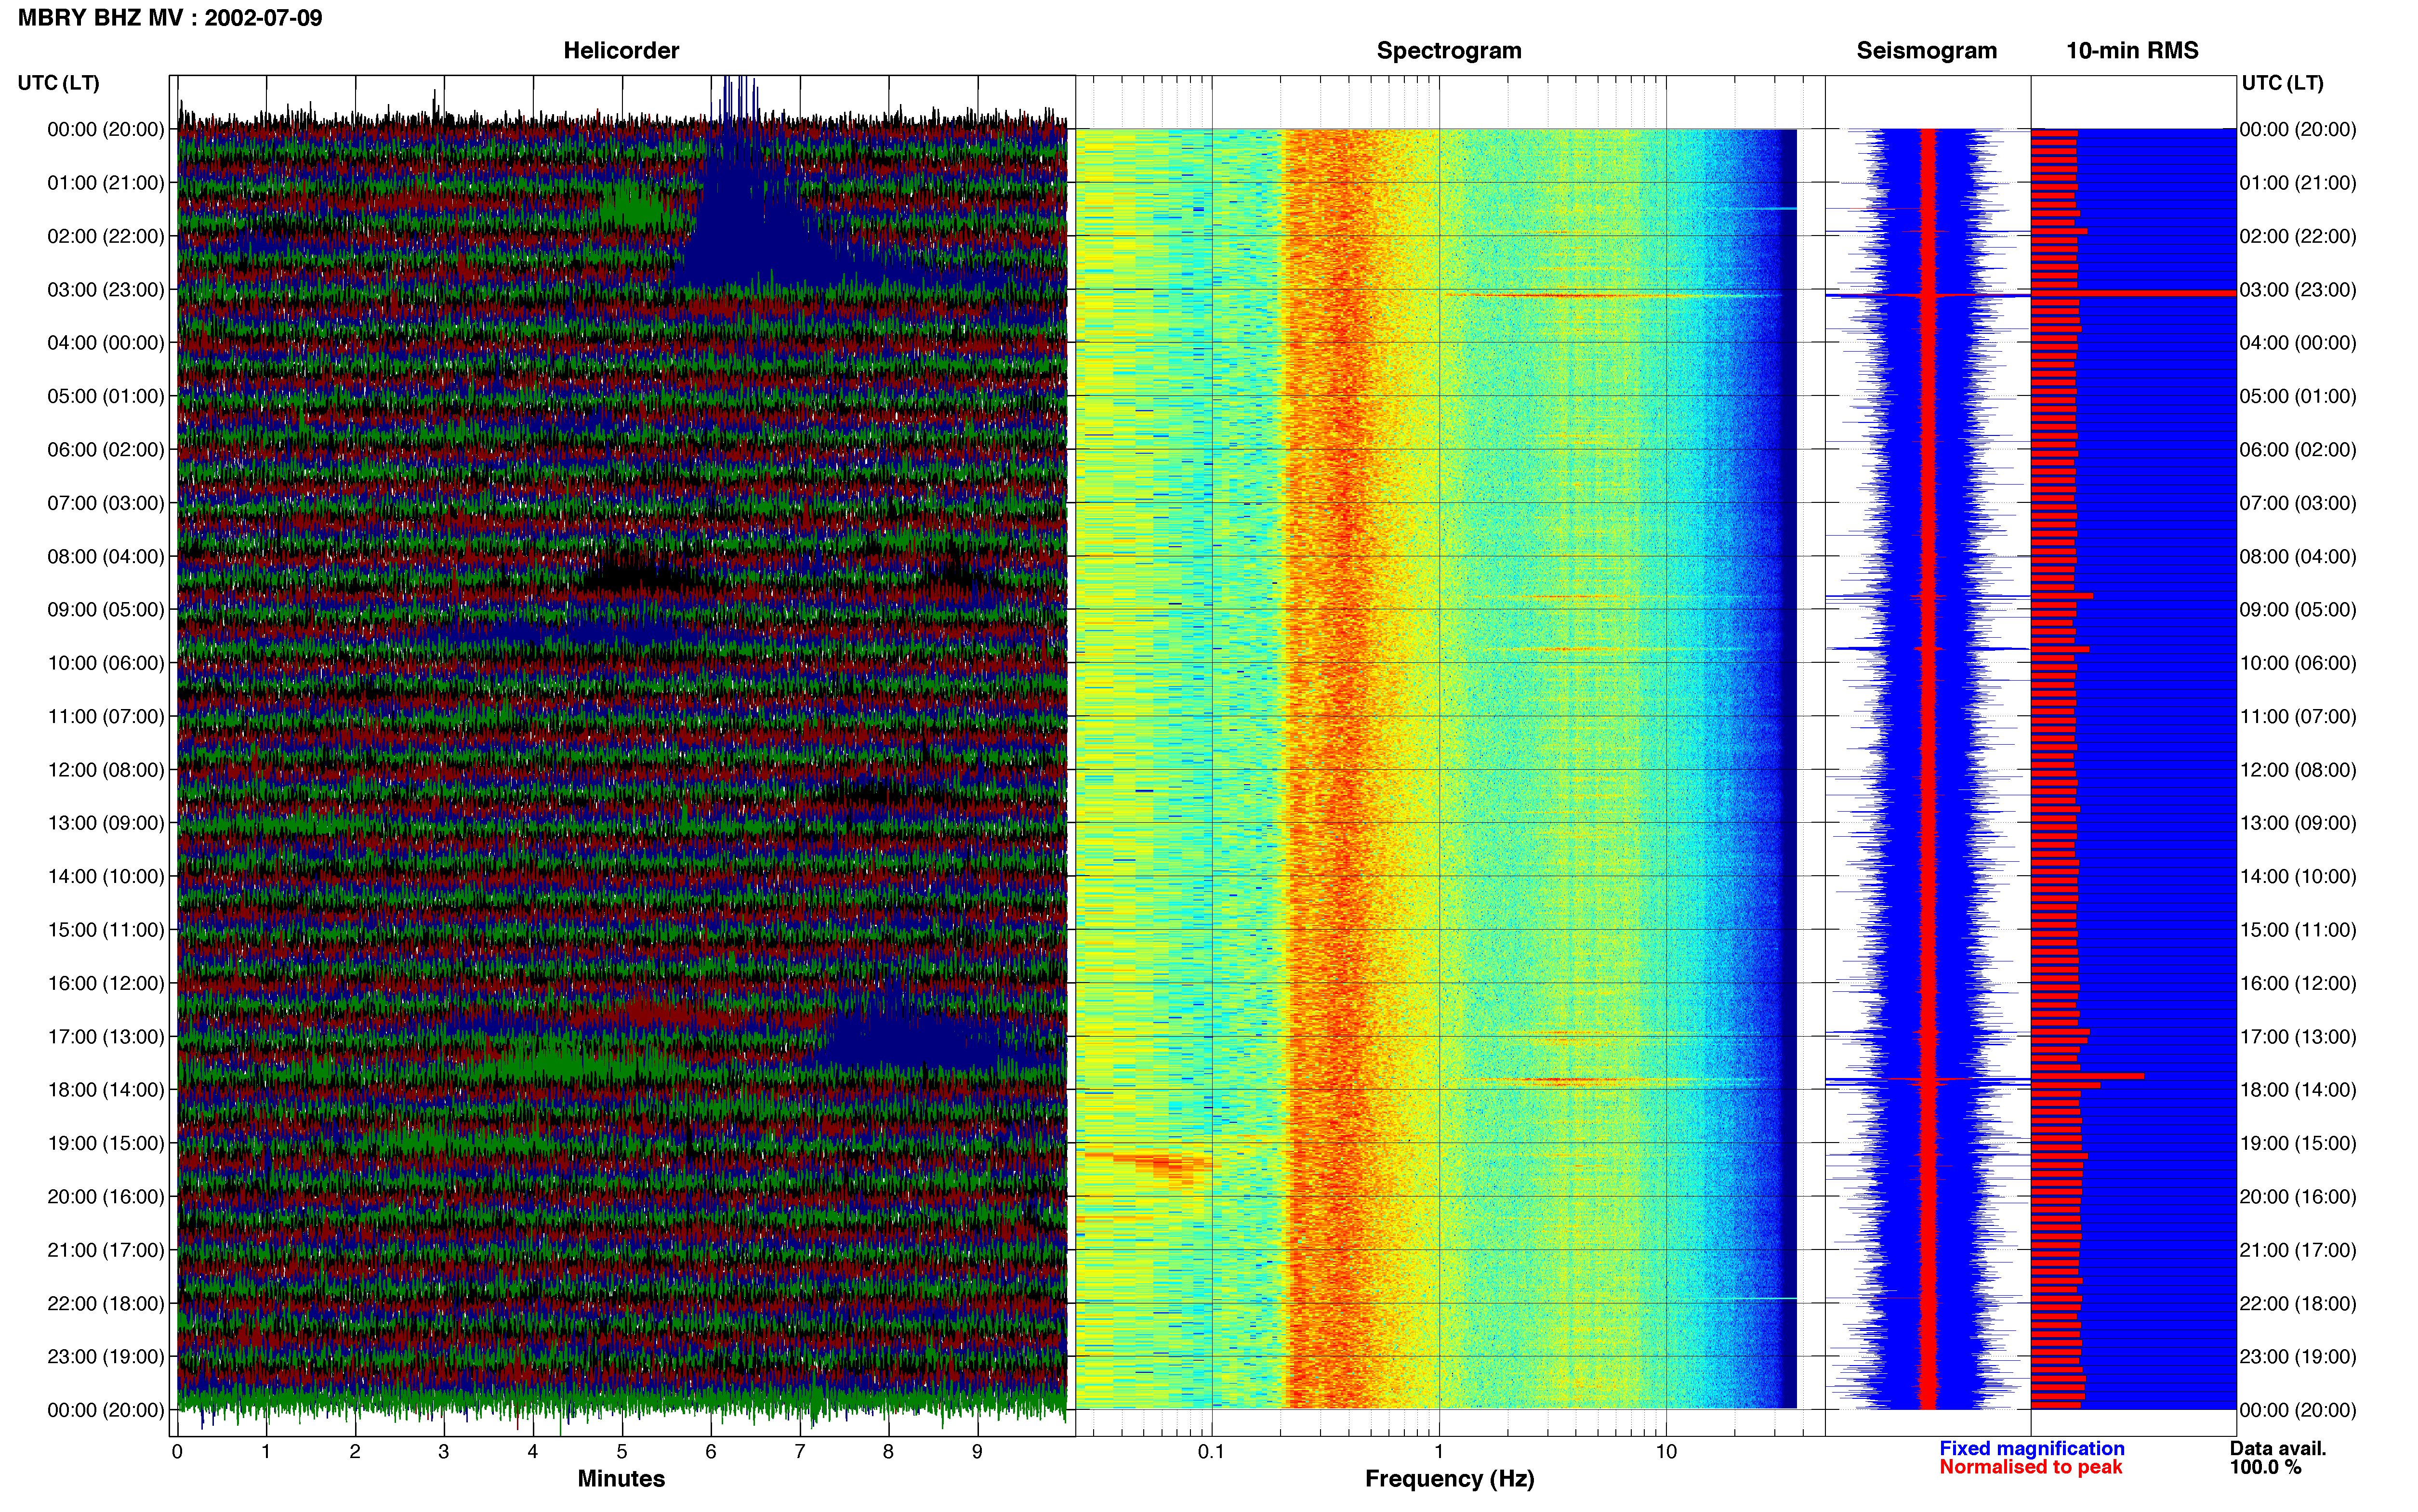
Task: Click the '6' minutes tick label
Action: 711,1452
